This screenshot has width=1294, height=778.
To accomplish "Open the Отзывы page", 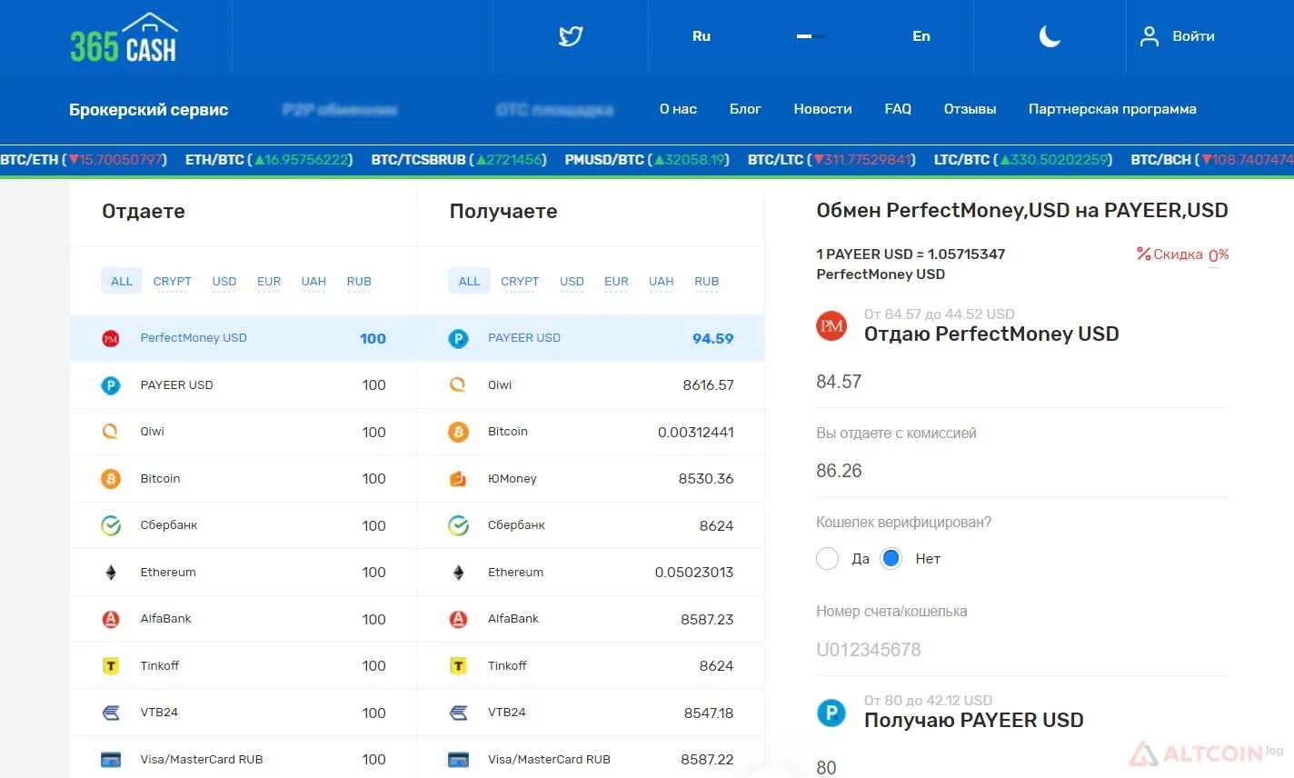I will 970,109.
